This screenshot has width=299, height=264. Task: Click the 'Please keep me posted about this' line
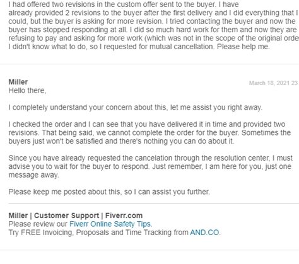point(109,192)
